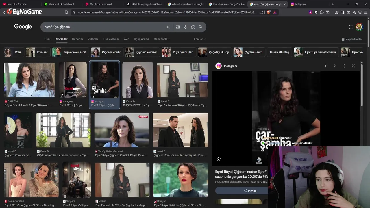Open site information icon in address bar
370x208 pixels.
[x=74, y=12]
